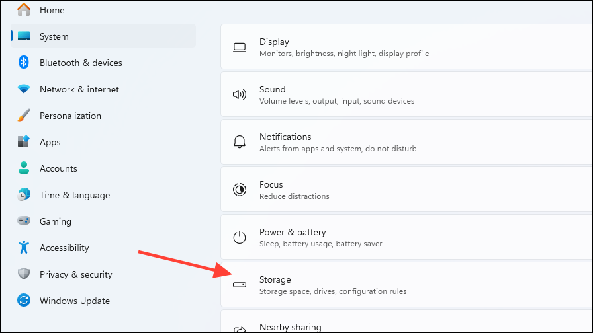Click the Apps icon in sidebar
The height and width of the screenshot is (333, 593).
coord(23,141)
